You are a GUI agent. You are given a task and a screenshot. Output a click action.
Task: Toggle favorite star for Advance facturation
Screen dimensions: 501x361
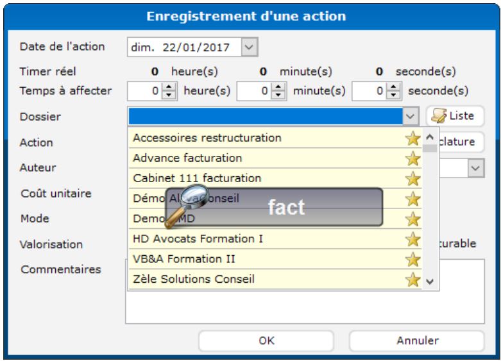(x=413, y=158)
